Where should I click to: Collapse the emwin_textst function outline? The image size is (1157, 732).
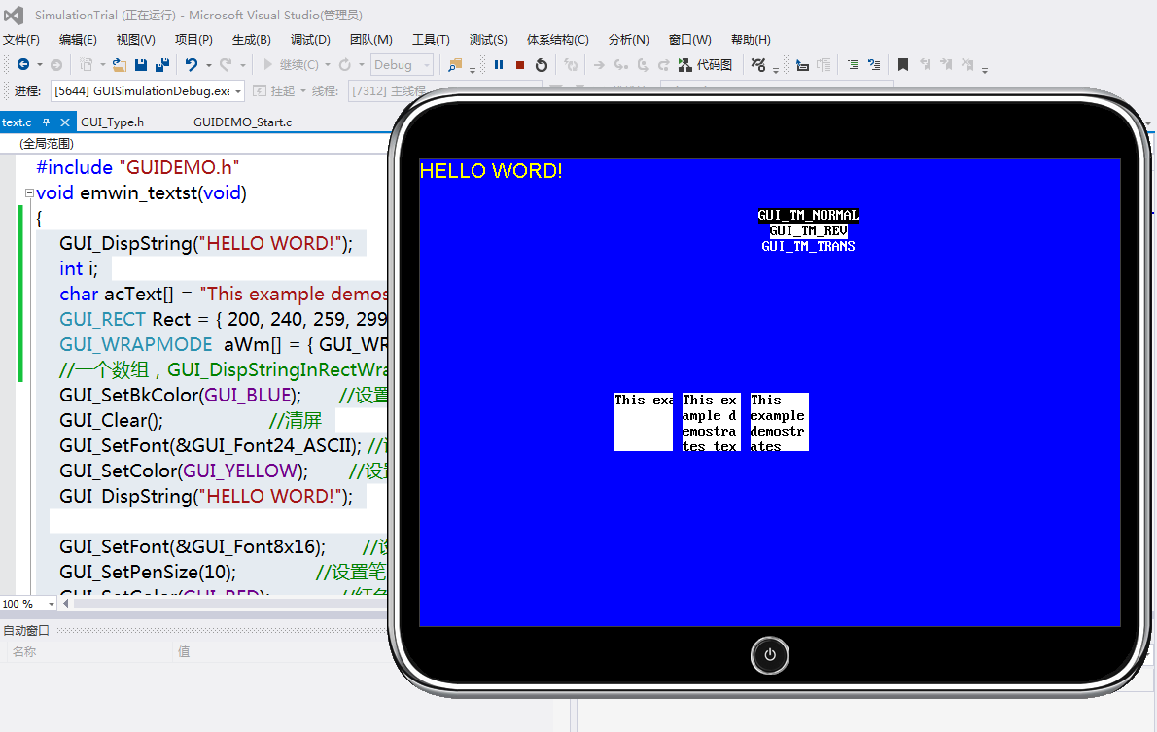click(x=29, y=193)
